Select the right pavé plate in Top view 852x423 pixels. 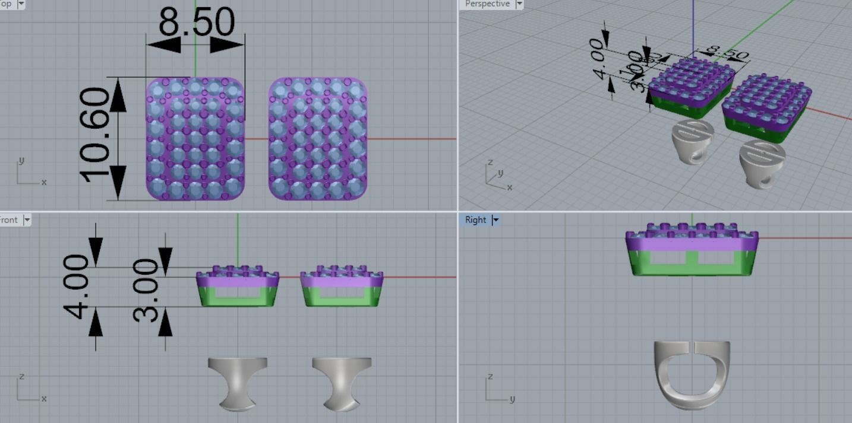318,139
